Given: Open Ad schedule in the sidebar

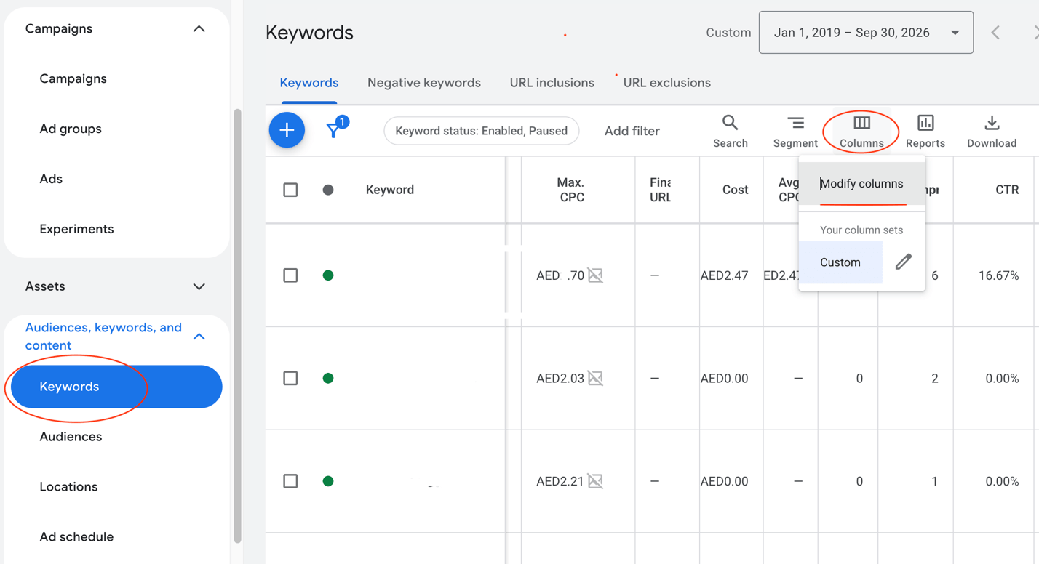Looking at the screenshot, I should coord(76,537).
